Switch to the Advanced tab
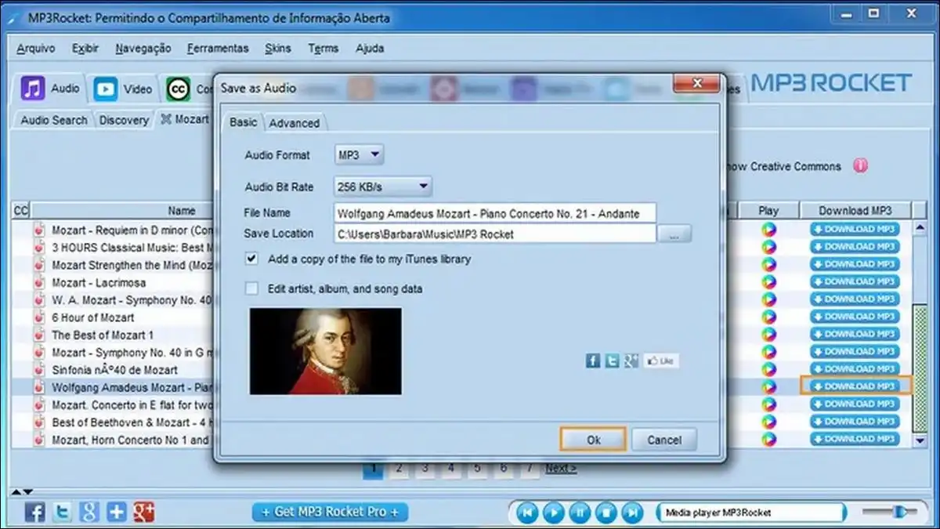The image size is (940, 529). [295, 123]
